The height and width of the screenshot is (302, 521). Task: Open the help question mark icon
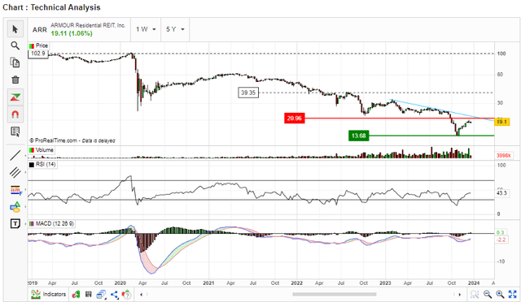coord(127,294)
